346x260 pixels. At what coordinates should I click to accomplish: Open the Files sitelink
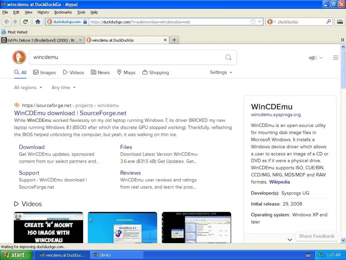click(126, 147)
